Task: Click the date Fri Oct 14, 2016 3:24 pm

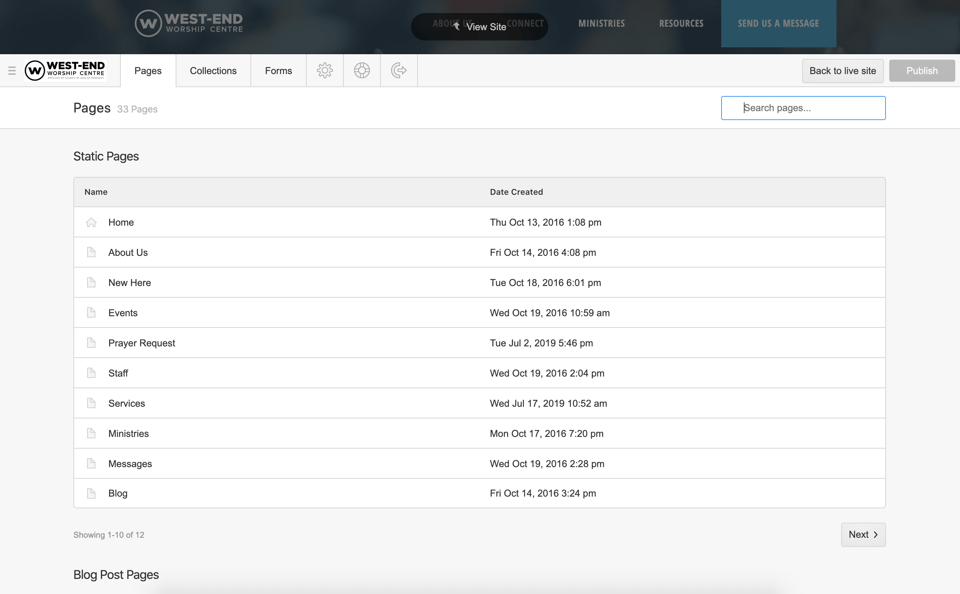Action: 543,494
